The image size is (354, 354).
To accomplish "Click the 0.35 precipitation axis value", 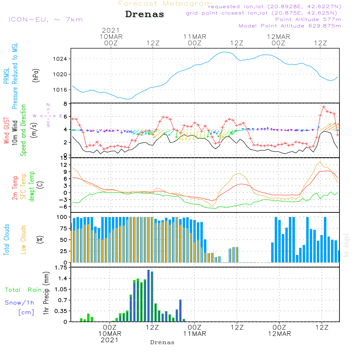I will 61,311.
